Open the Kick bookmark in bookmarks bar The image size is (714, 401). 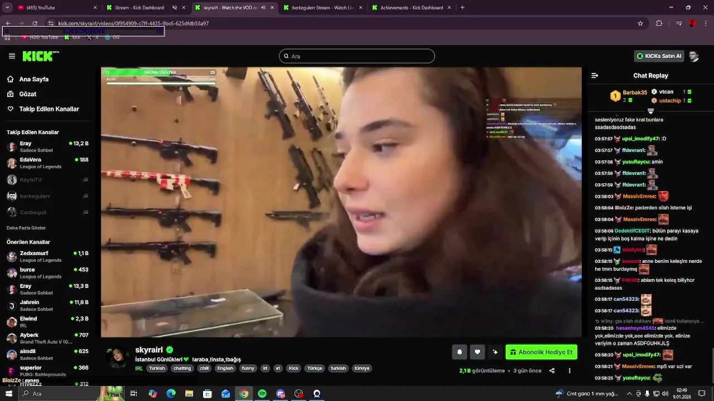(73, 37)
